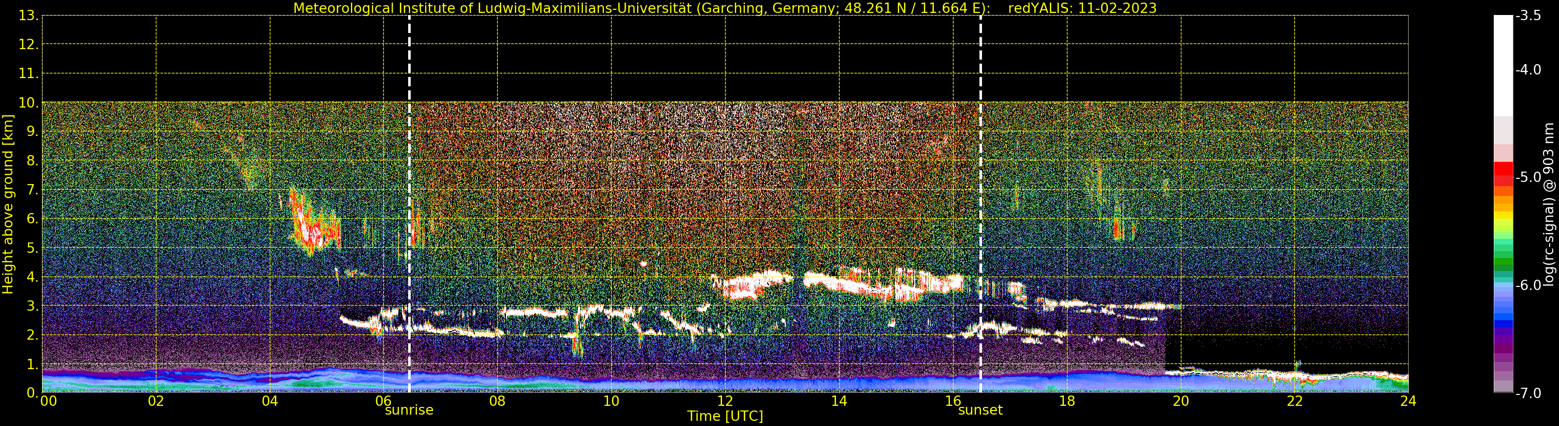Click the '14' time tick label
The height and width of the screenshot is (426, 1559).
click(x=839, y=401)
